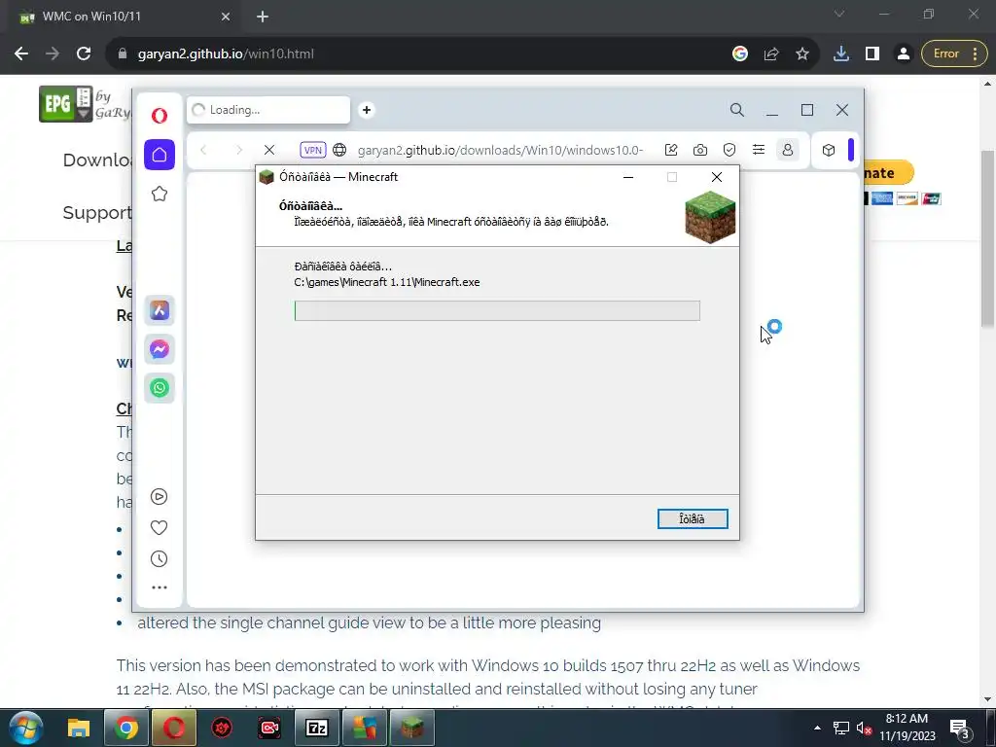Open the Windows Start button
996x747 pixels.
pyautogui.click(x=25, y=728)
